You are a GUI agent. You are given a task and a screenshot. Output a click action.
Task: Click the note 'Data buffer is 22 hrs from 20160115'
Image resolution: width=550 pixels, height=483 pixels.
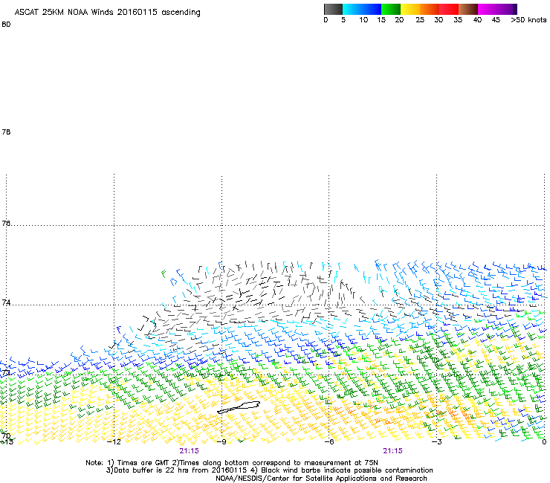[x=180, y=470]
